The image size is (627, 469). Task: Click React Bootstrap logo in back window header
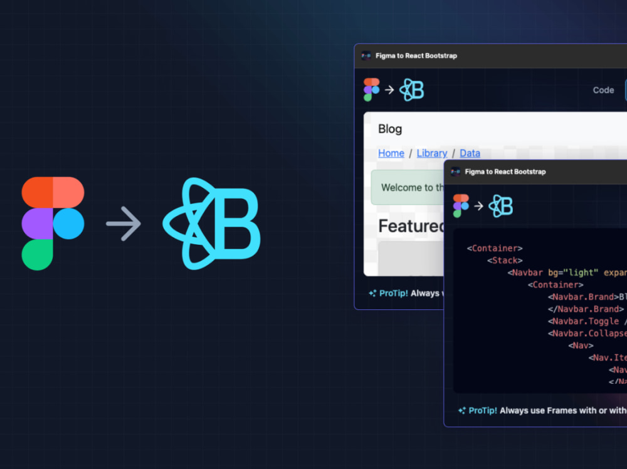pos(411,90)
